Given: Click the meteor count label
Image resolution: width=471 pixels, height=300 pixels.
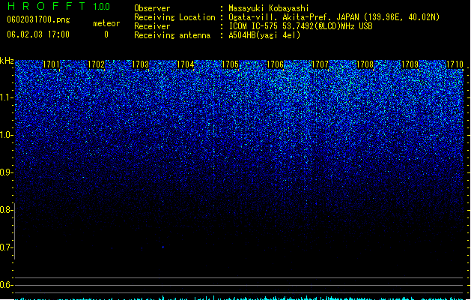Looking at the screenshot, I should click(106, 23).
